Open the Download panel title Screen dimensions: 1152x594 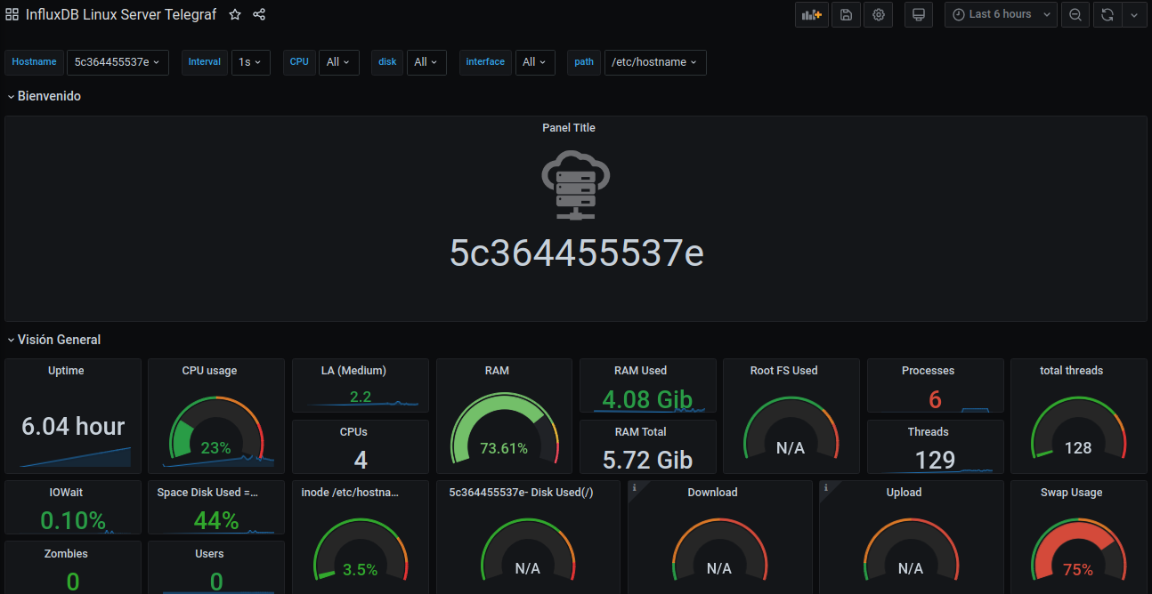click(x=712, y=493)
